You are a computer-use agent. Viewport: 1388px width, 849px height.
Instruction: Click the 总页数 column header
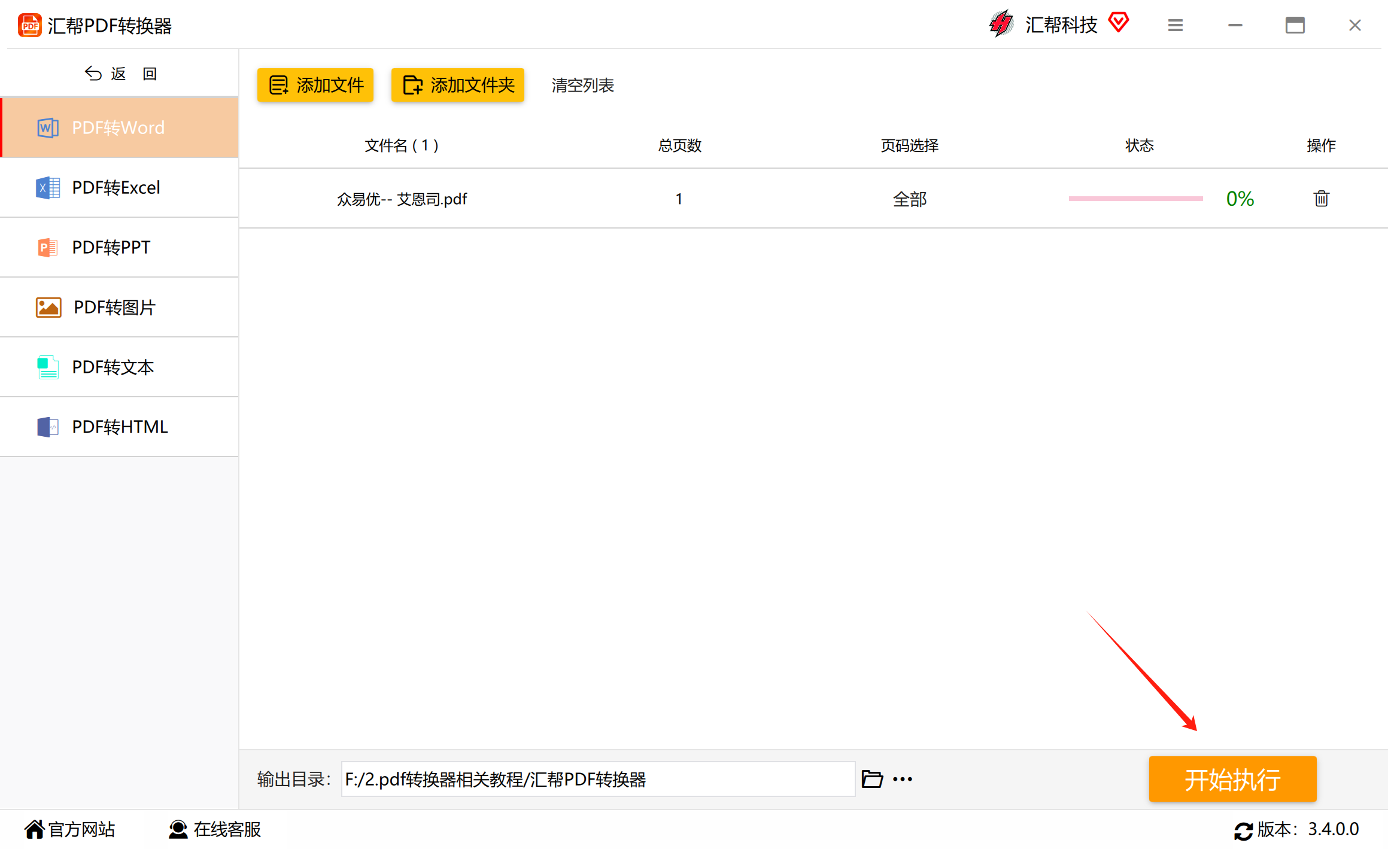(x=679, y=145)
